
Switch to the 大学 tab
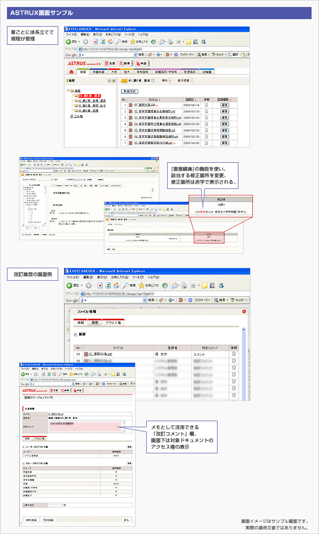point(114,72)
